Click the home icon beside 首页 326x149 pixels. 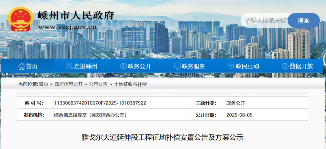21,66
